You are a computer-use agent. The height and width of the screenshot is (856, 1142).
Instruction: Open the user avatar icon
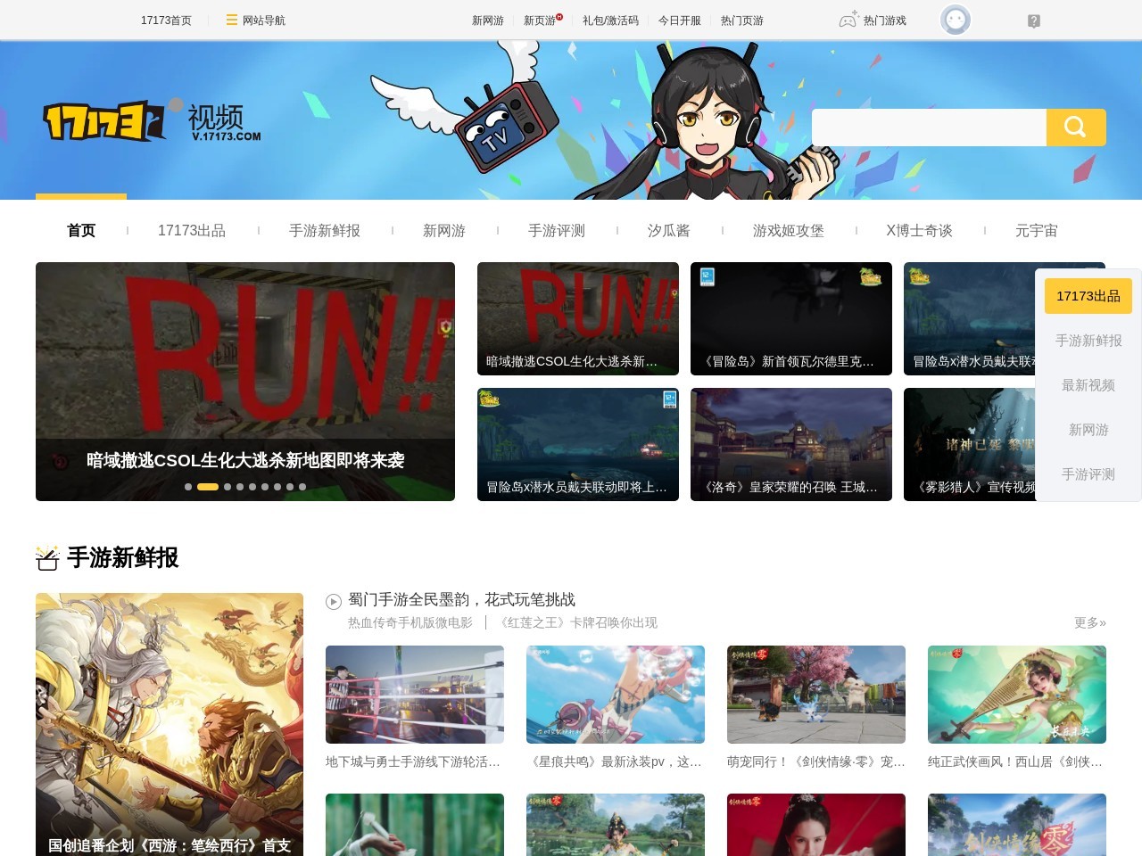coord(955,20)
